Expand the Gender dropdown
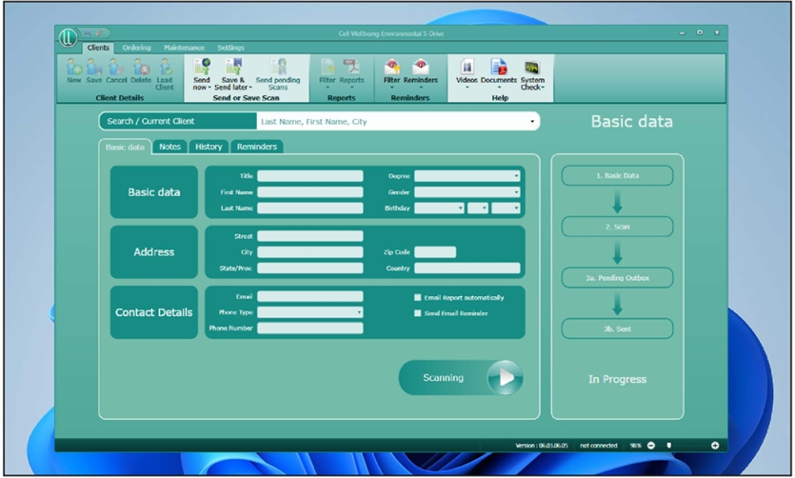795x478 pixels. [467, 192]
